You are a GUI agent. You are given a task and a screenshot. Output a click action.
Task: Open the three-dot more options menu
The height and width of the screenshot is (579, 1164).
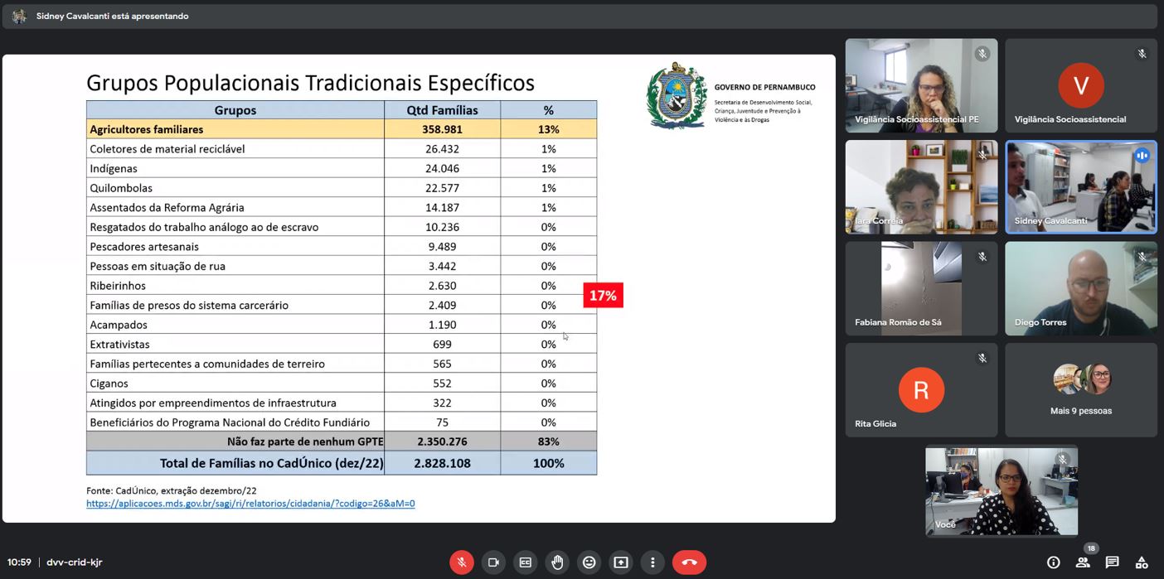[x=652, y=562]
